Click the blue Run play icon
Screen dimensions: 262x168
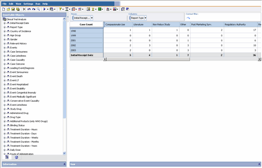pos(45,9)
